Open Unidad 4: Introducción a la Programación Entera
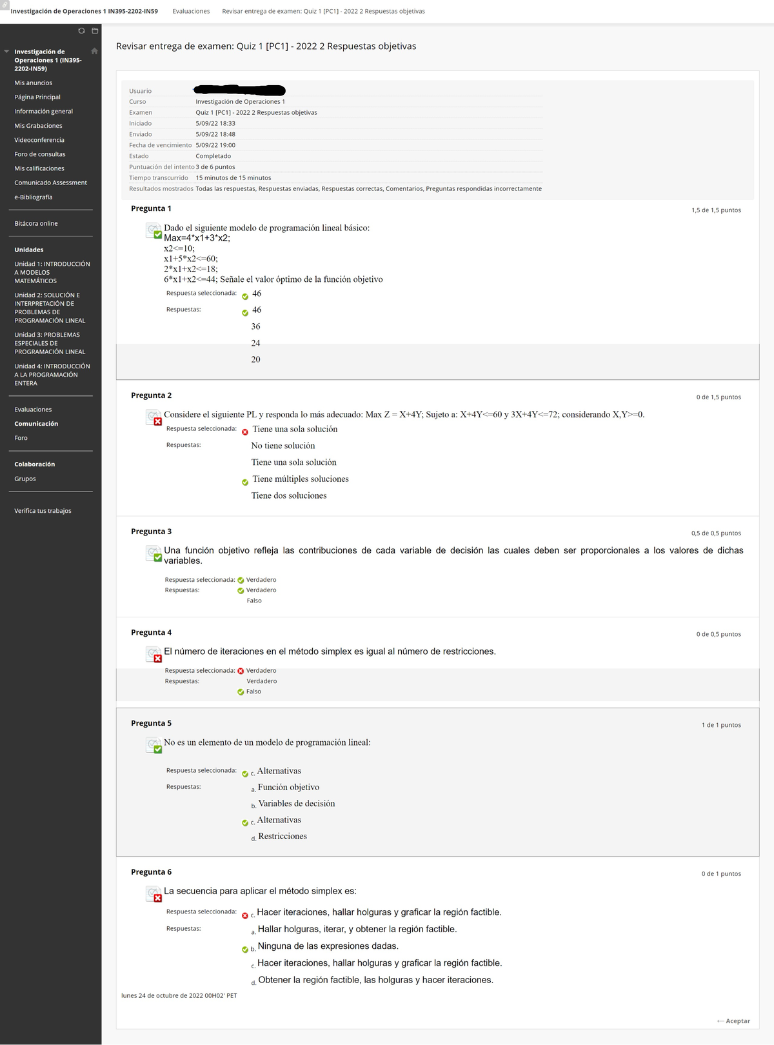 pos(52,375)
